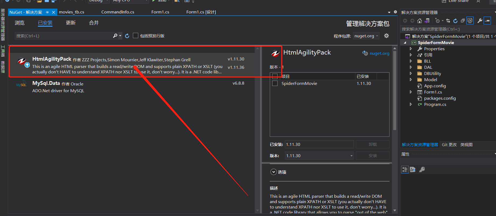Click categorized view icon in Properties panel
Screen dimensions: 496x216
tap(405, 170)
